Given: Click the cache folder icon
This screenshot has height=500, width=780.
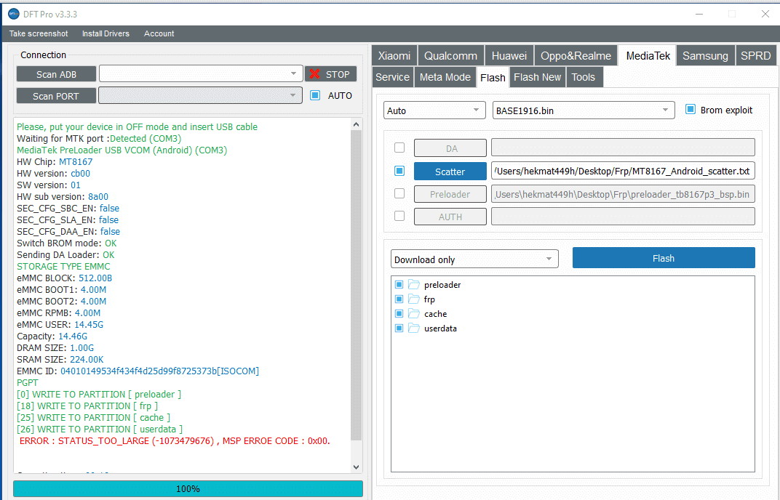Looking at the screenshot, I should tap(414, 313).
